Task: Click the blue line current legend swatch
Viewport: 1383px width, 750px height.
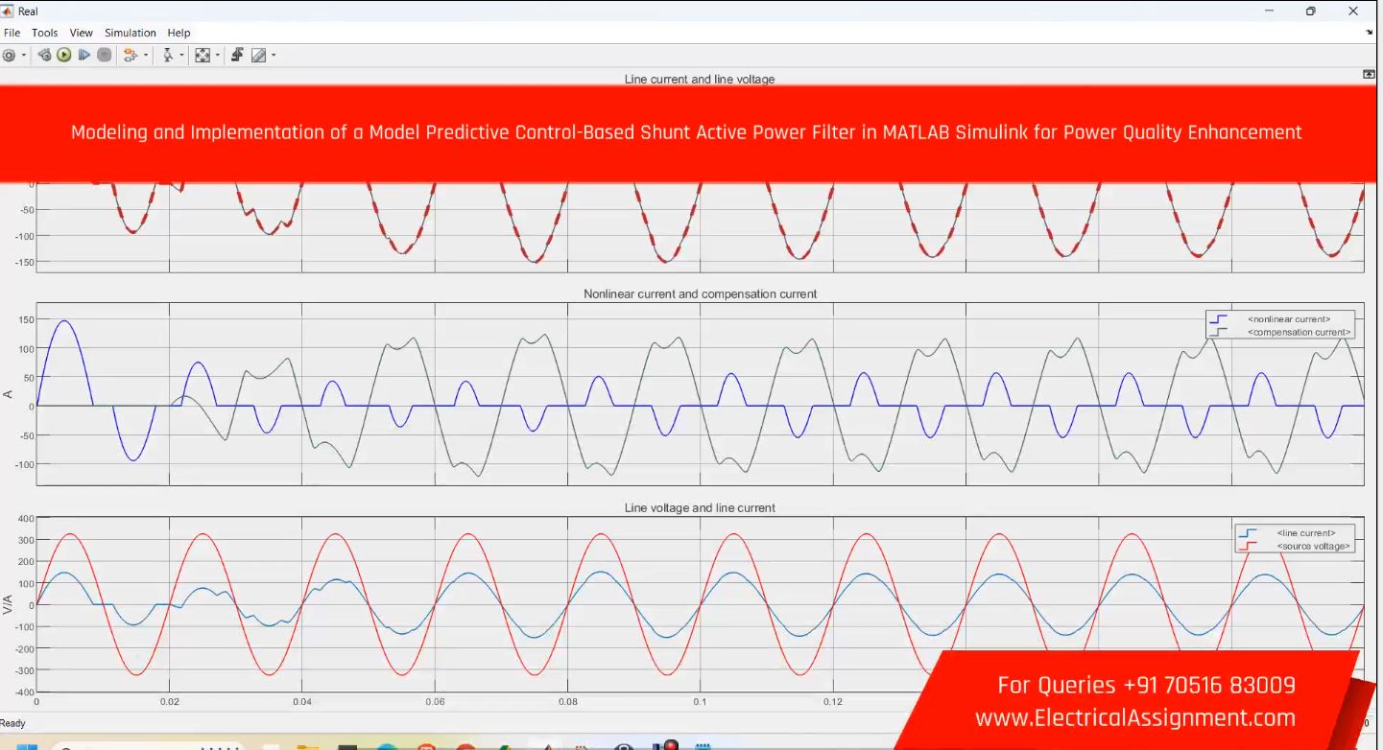Action: 1249,532
